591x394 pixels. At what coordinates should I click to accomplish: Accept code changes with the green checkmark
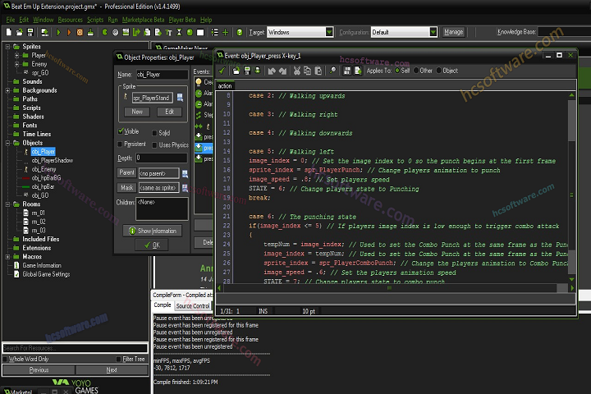(222, 71)
